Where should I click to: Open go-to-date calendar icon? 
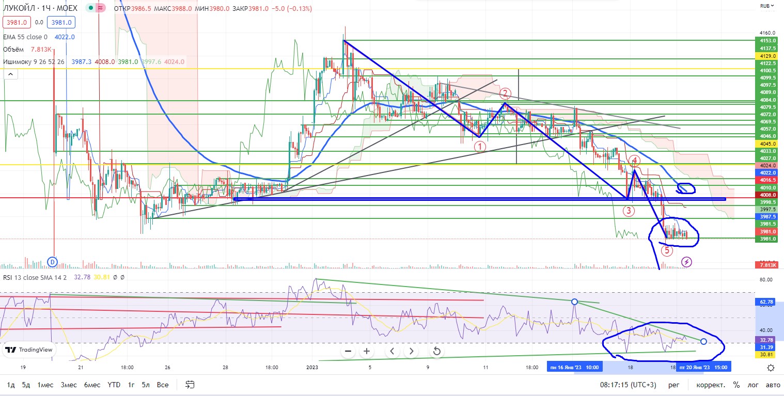pyautogui.click(x=190, y=385)
